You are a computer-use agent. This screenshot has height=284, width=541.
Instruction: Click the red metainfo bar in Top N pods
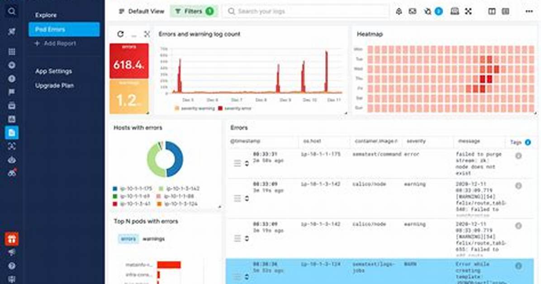[x=169, y=265]
